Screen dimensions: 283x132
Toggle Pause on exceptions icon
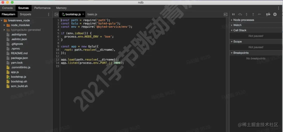(x=275, y=14)
